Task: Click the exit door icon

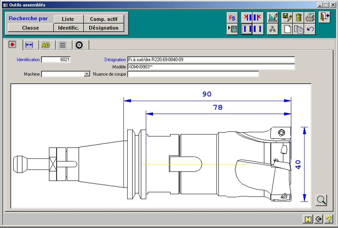Action: click(x=324, y=17)
